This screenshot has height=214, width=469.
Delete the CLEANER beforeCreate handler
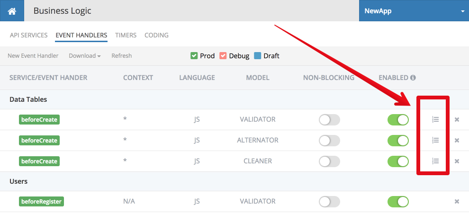[457, 161]
